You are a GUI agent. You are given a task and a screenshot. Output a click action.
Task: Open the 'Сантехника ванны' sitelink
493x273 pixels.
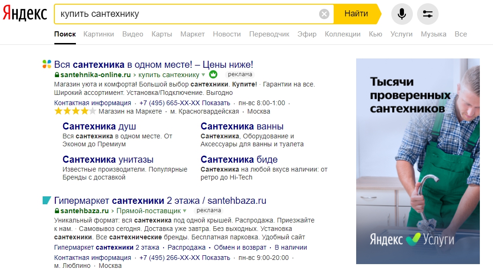[242, 126]
